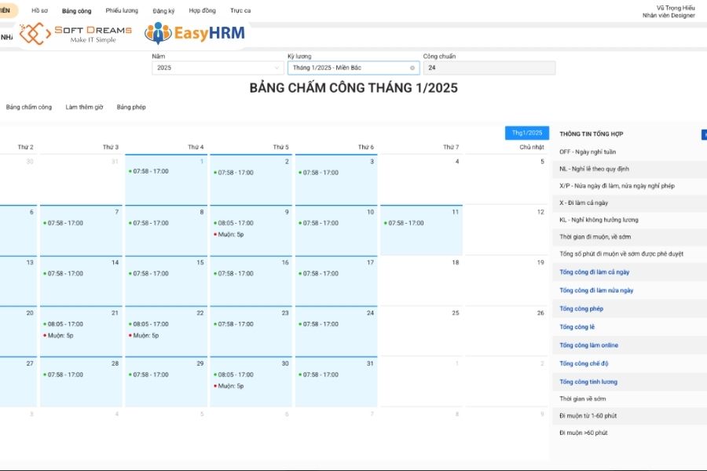Select day 17 calendar cell
This screenshot has height=471, width=707.
pyautogui.click(x=336, y=281)
